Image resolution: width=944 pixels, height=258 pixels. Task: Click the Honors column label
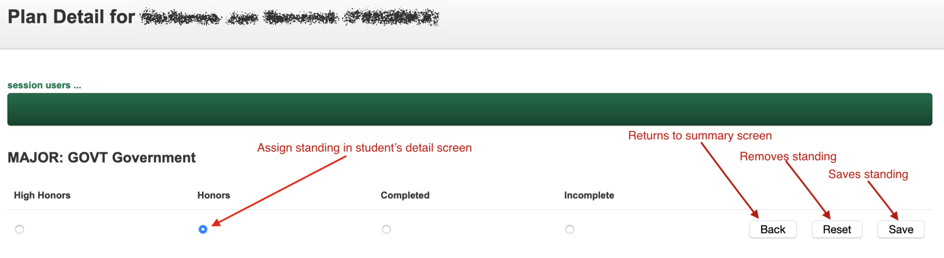(214, 195)
